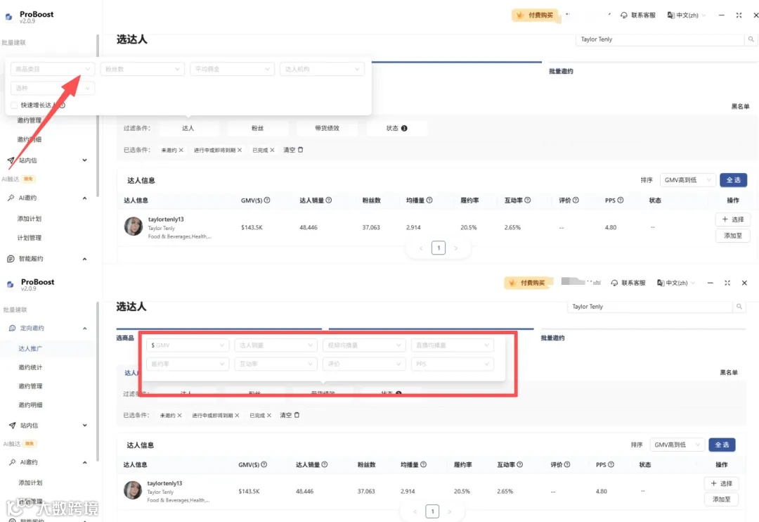Open the 互动率 dropdown in the bottom filter panel
Screen dimensions: 759x522
click(x=276, y=364)
